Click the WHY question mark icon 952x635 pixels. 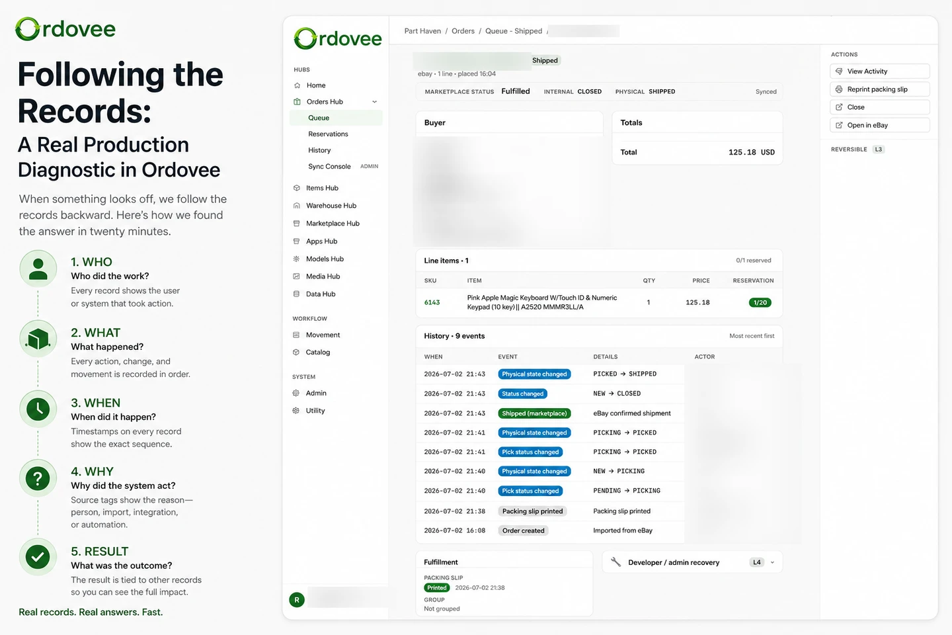pyautogui.click(x=38, y=478)
